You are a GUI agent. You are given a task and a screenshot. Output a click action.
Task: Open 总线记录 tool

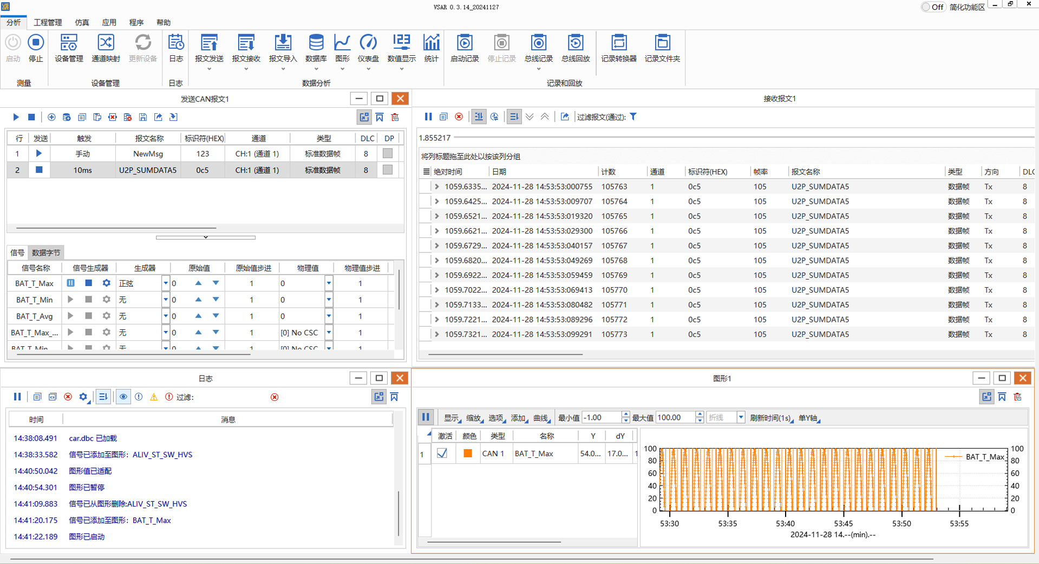(x=538, y=51)
